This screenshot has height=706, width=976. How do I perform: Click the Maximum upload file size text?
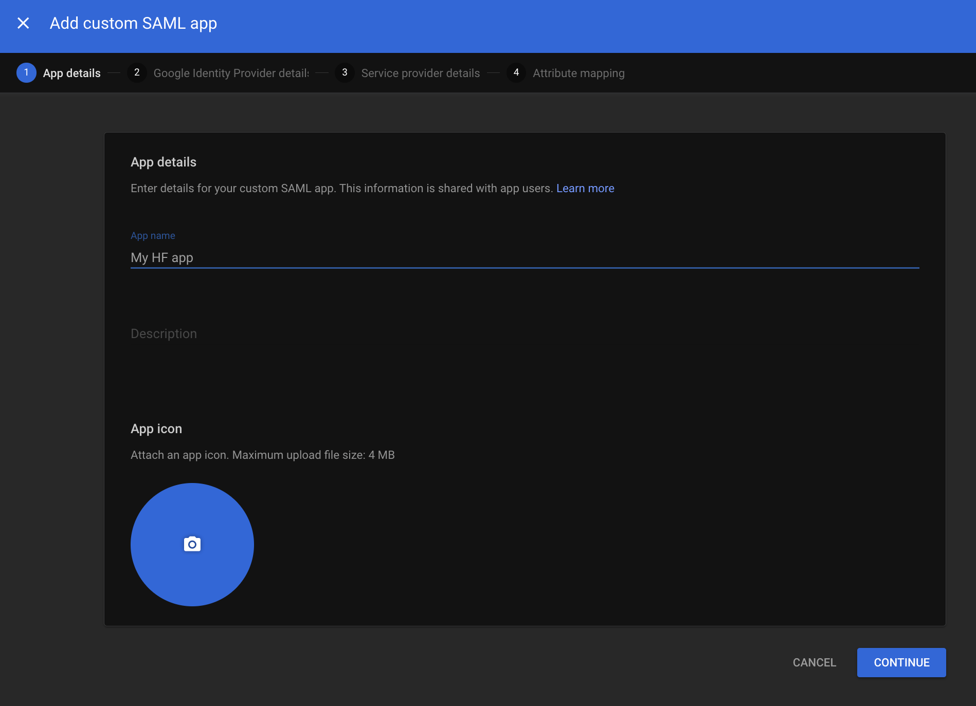[262, 455]
